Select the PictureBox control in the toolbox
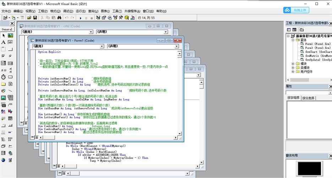332x178 pixels. [x=10, y=35]
